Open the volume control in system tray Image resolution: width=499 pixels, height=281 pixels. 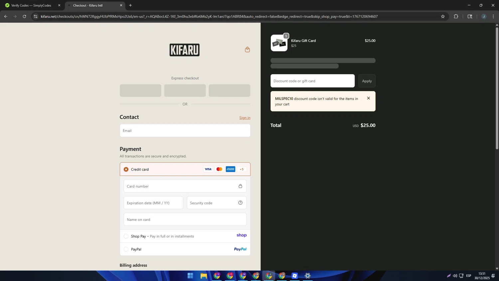click(455, 276)
